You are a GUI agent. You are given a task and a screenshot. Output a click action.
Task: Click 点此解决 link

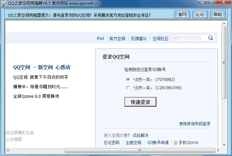pos(140,135)
